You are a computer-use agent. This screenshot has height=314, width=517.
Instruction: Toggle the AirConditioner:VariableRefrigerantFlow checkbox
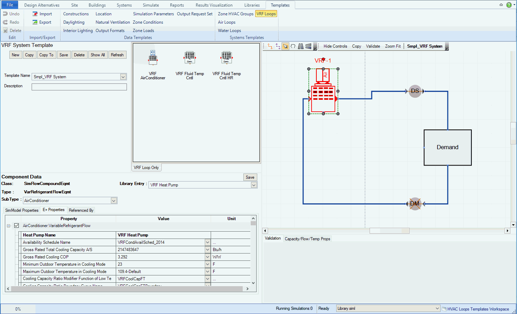click(16, 226)
